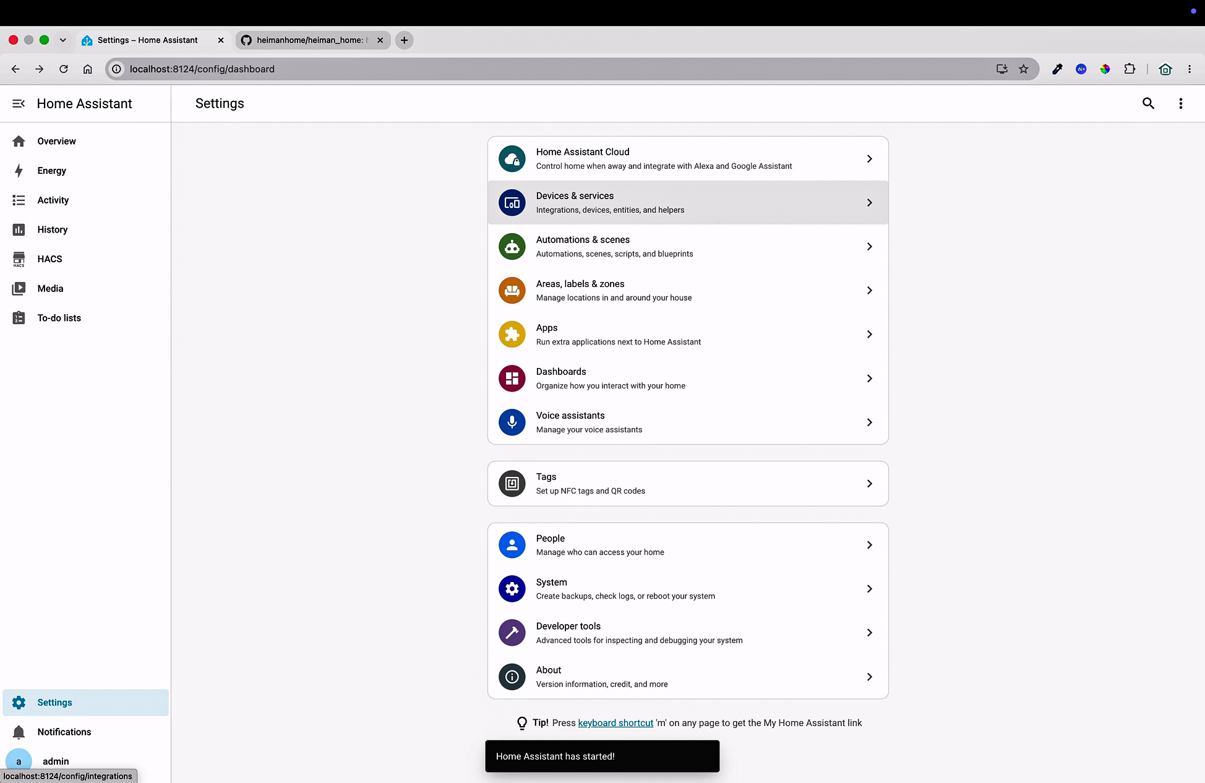Click the Tags NFC icon
1205x783 pixels.
click(x=512, y=484)
